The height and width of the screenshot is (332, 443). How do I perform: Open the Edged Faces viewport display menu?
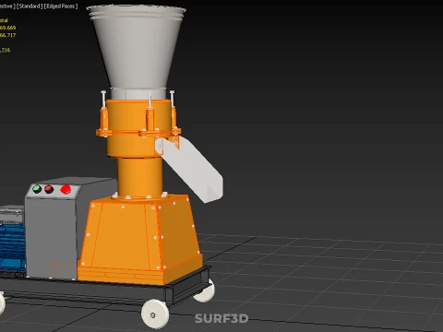click(61, 6)
